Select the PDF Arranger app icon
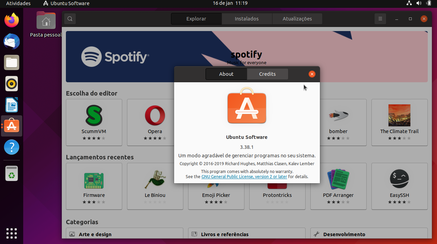This screenshot has width=437, height=244. point(338,179)
